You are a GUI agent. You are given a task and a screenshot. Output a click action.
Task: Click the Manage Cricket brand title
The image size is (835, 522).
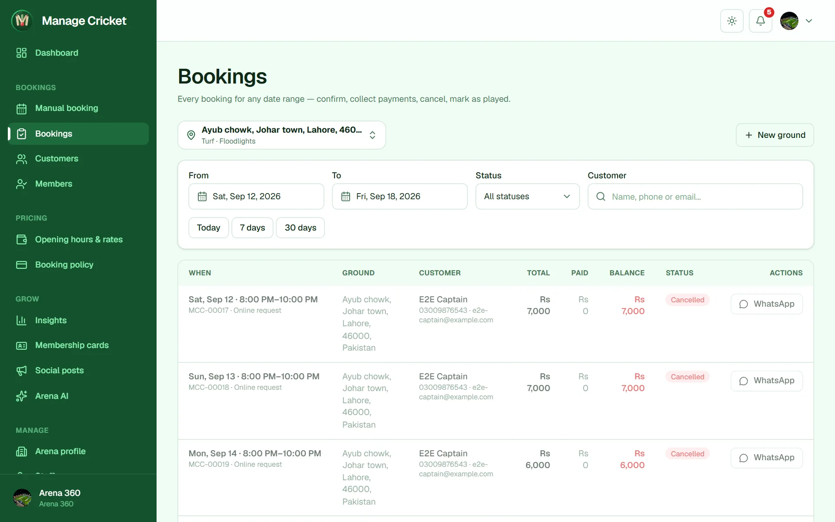pyautogui.click(x=84, y=21)
